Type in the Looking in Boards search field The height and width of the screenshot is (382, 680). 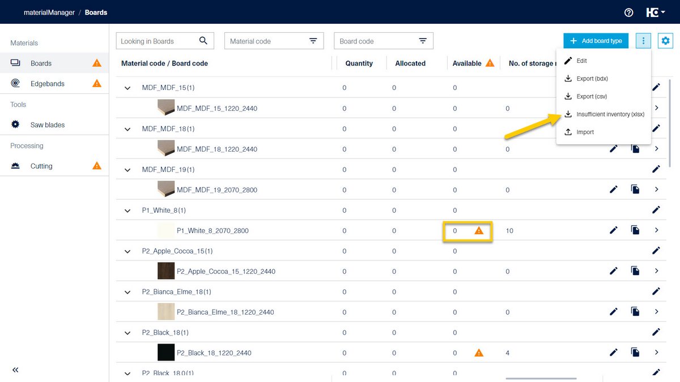point(159,40)
